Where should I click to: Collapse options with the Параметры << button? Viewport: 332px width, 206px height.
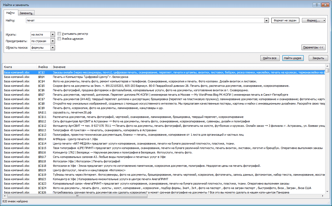(x=313, y=48)
